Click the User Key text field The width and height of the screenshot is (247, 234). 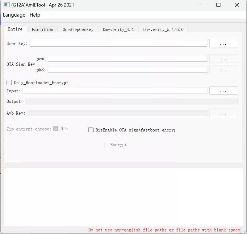click(x=119, y=43)
